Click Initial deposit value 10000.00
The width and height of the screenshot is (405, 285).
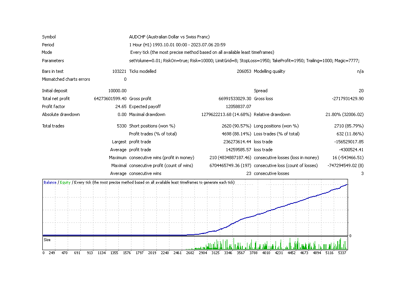tap(117, 91)
